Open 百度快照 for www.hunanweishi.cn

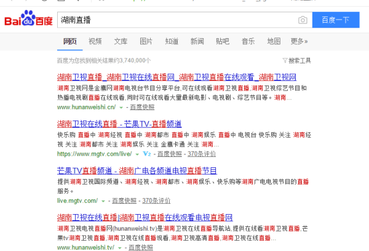pyautogui.click(x=142, y=107)
